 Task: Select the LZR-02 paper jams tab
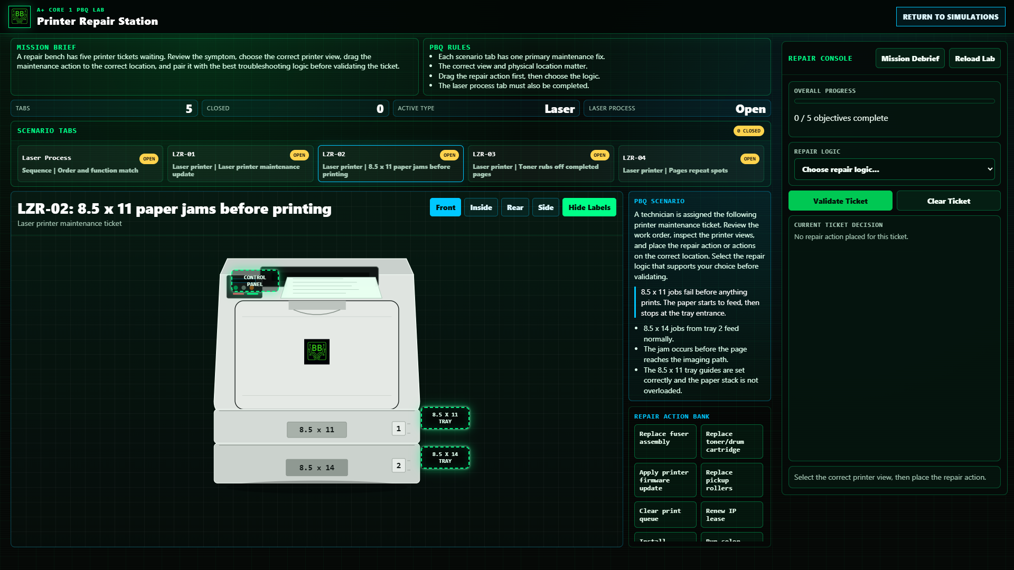tap(391, 164)
